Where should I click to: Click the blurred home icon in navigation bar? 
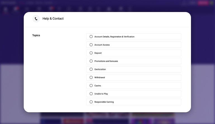tap(5, 9)
